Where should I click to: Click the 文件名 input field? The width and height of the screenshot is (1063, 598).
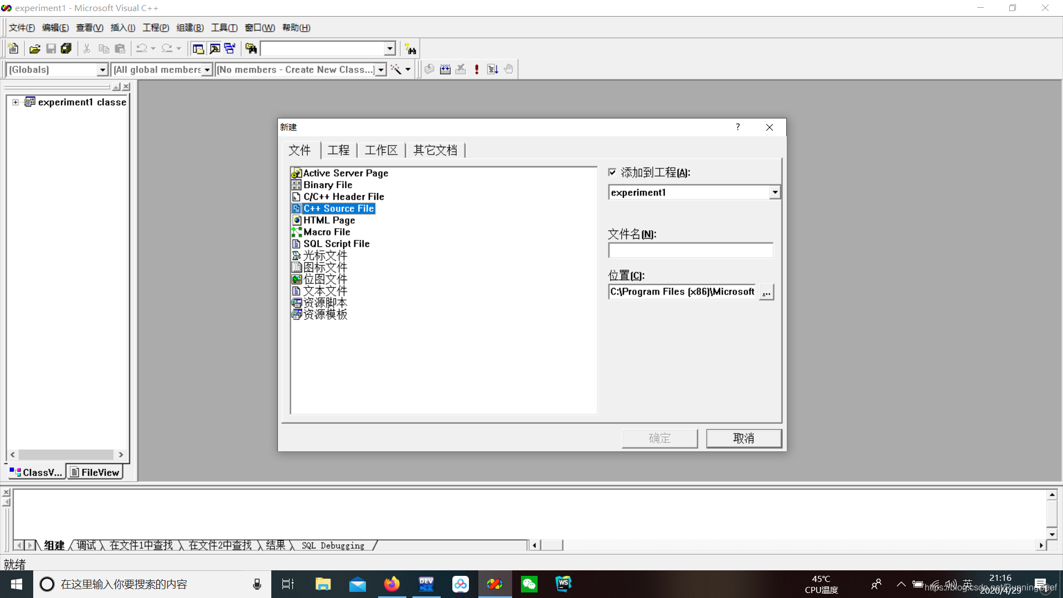coord(690,250)
